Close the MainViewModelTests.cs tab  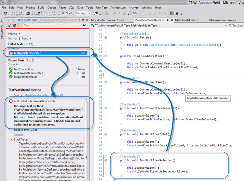[172, 20]
